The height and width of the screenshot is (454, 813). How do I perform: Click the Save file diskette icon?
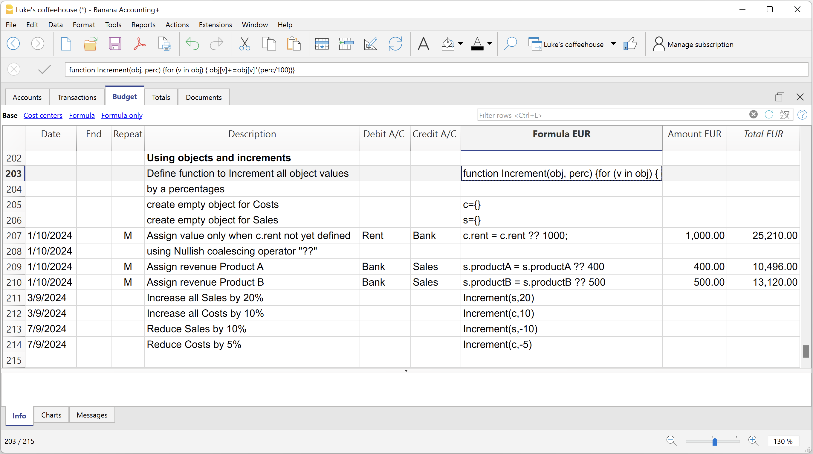[115, 44]
